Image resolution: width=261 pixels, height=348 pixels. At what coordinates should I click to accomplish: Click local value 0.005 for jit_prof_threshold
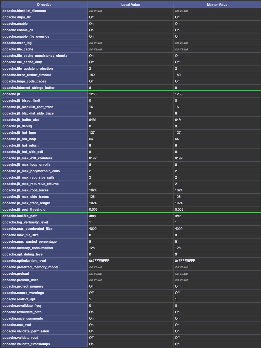click(x=94, y=210)
